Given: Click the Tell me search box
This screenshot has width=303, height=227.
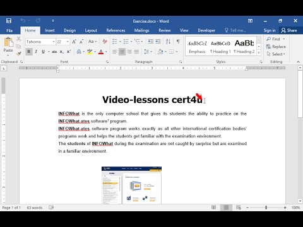Looking at the screenshot, I should click(x=235, y=30).
